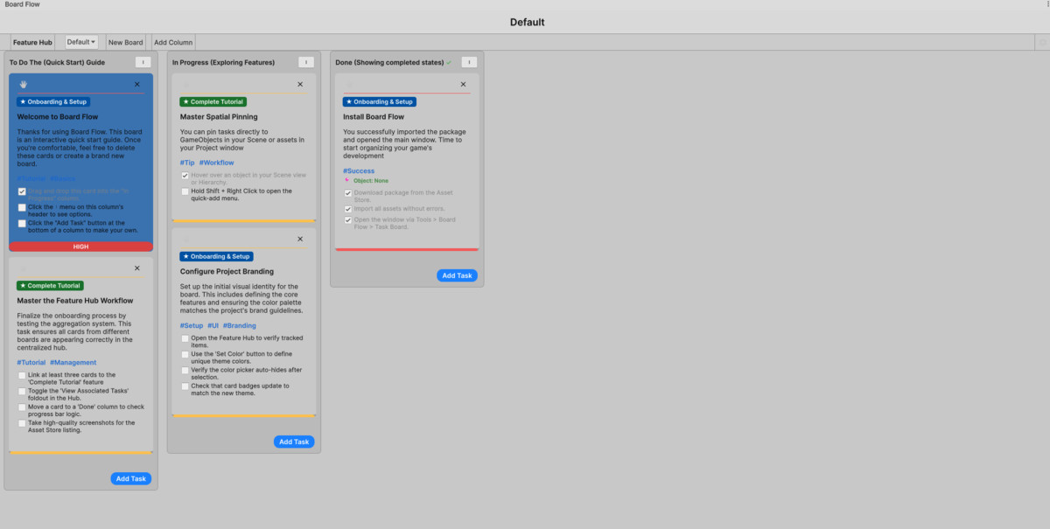Click the #Setup tag
The width and height of the screenshot is (1050, 529).
coord(192,325)
